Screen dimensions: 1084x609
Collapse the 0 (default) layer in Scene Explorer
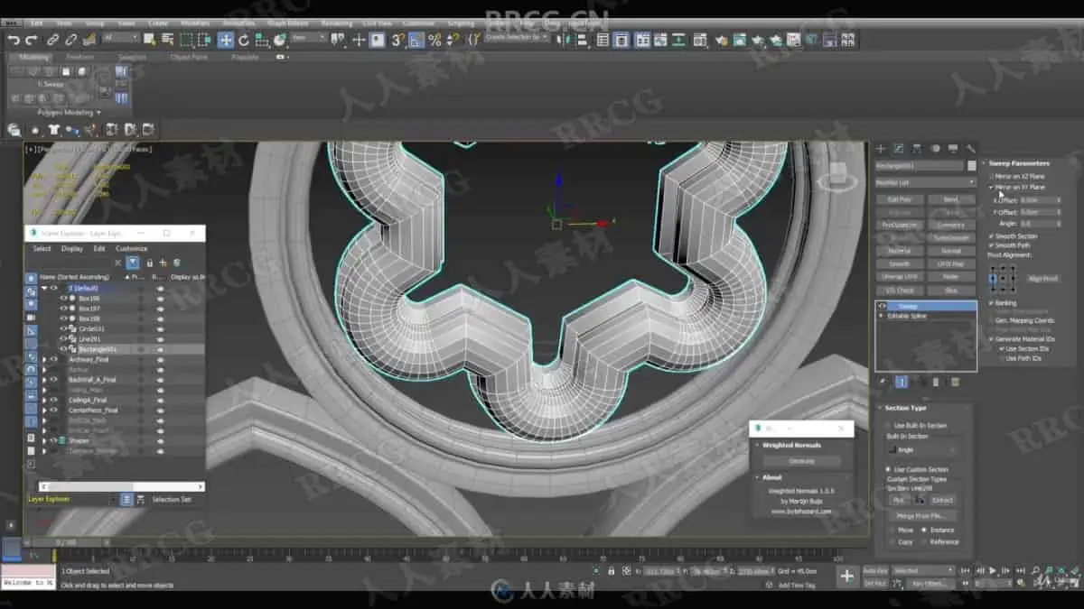44,288
